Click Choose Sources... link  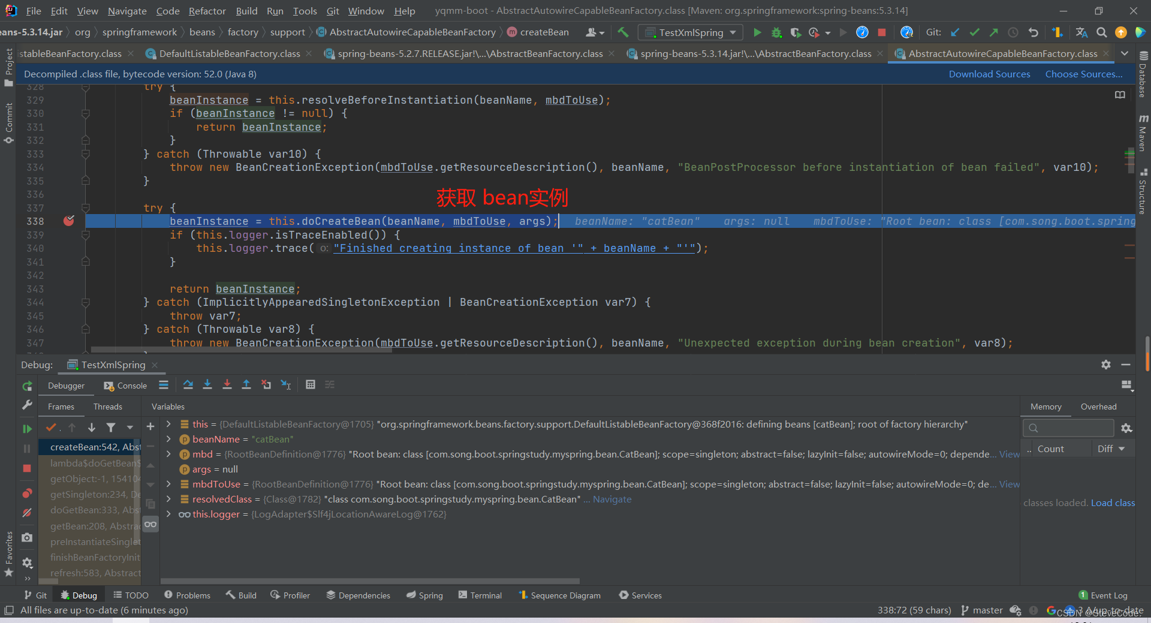click(1084, 74)
